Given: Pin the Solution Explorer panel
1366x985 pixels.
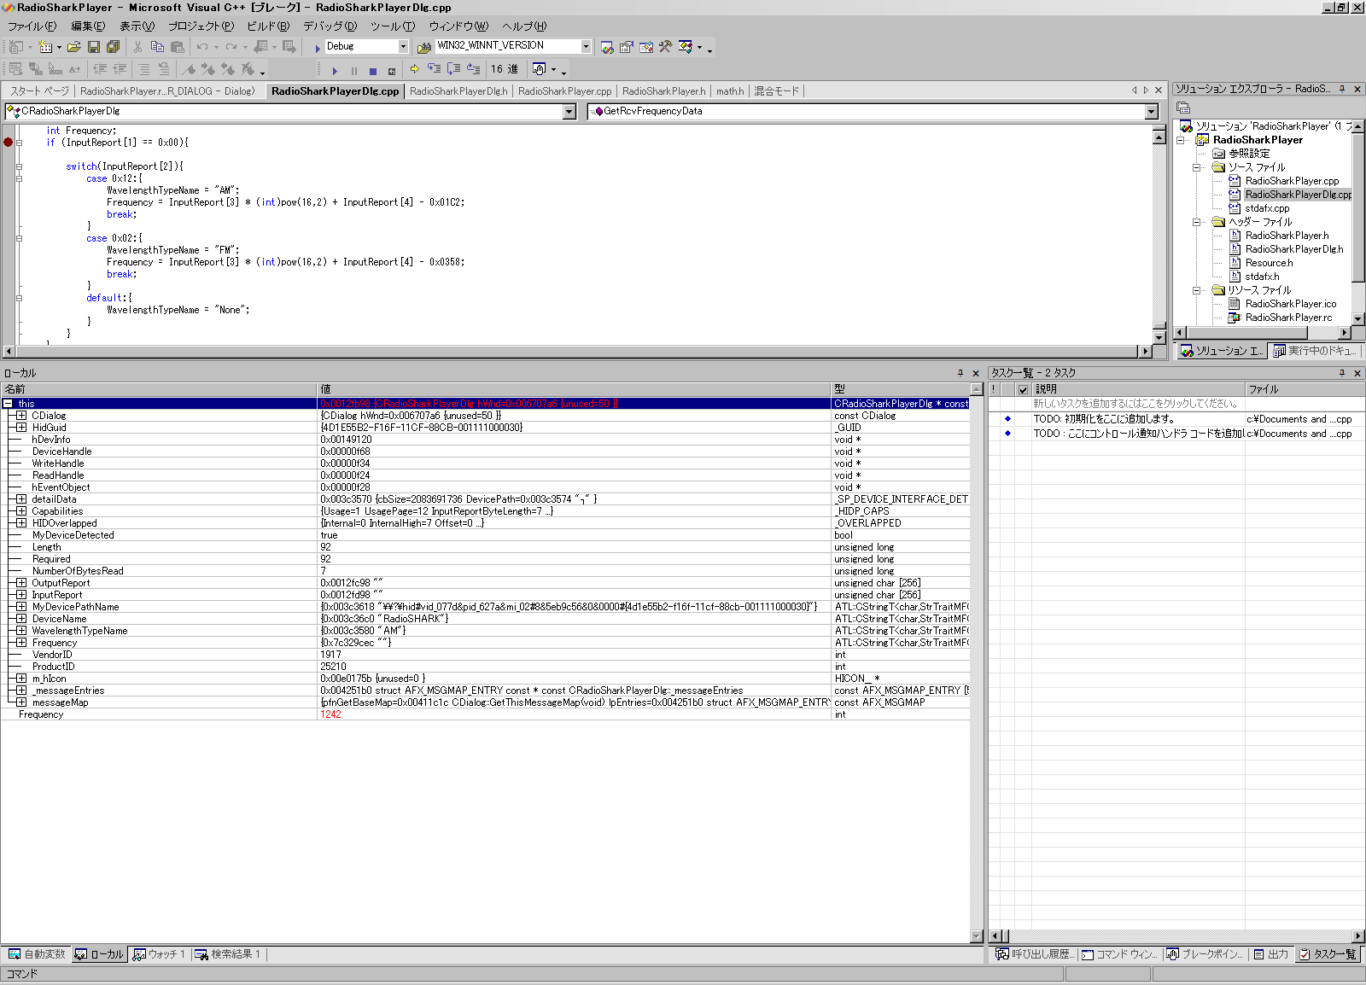Looking at the screenshot, I should [1342, 89].
